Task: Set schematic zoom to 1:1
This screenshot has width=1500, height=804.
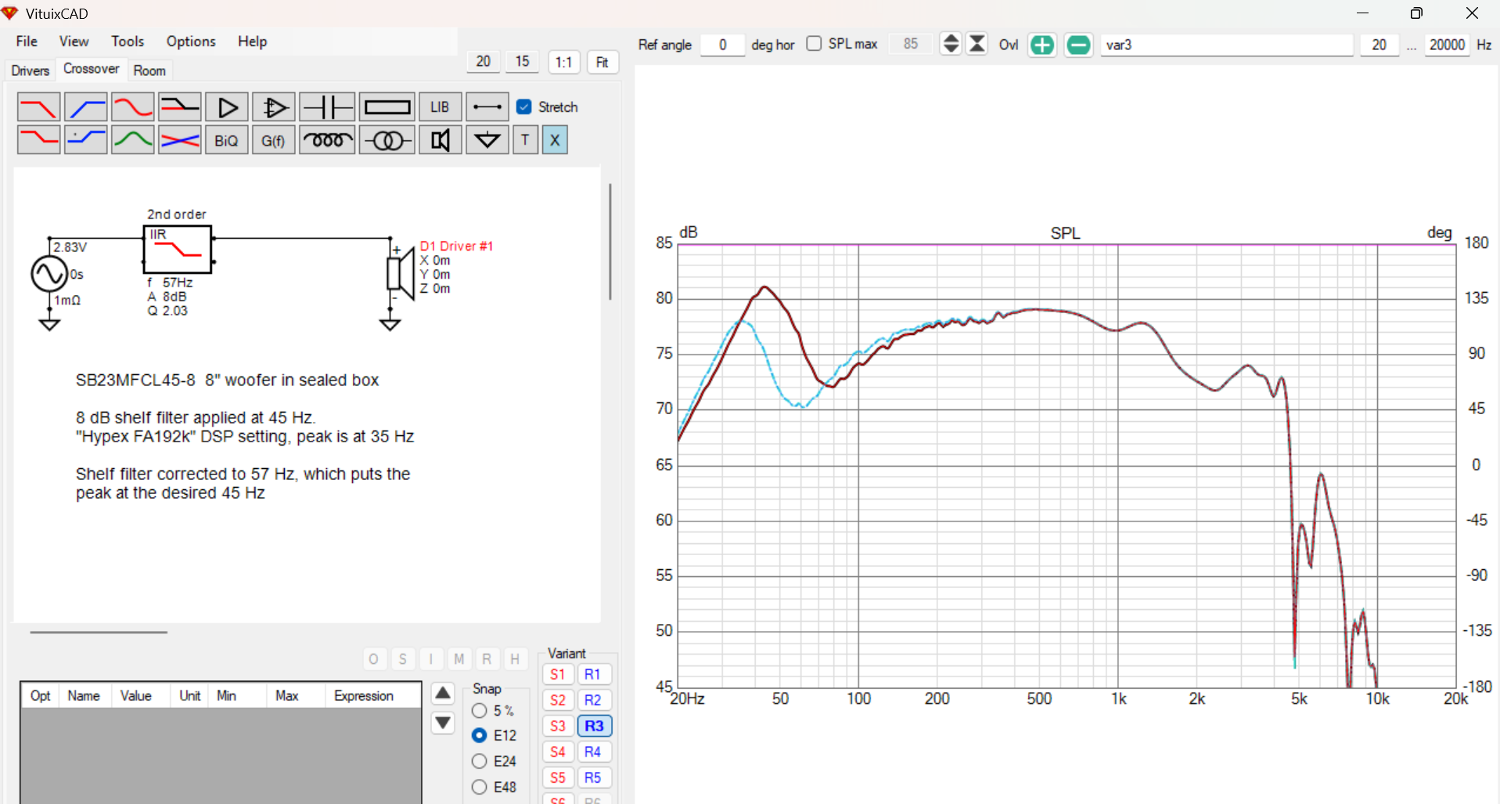Action: [x=564, y=62]
